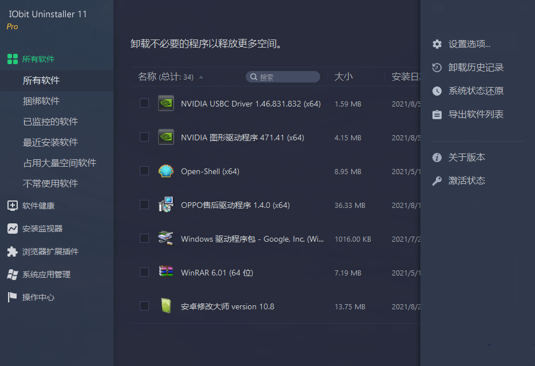Check the 安卓修改大师 version 10.8 checkbox
Viewport: 535px width, 366px height.
144,306
